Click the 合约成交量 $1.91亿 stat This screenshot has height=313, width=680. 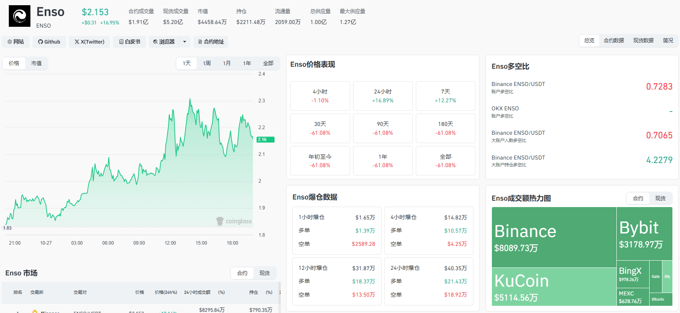tap(141, 17)
